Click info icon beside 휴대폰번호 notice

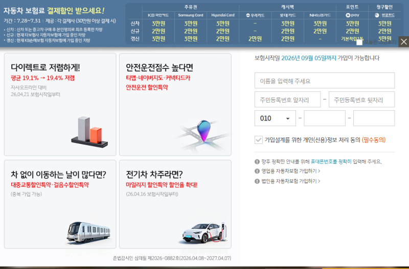(x=257, y=162)
